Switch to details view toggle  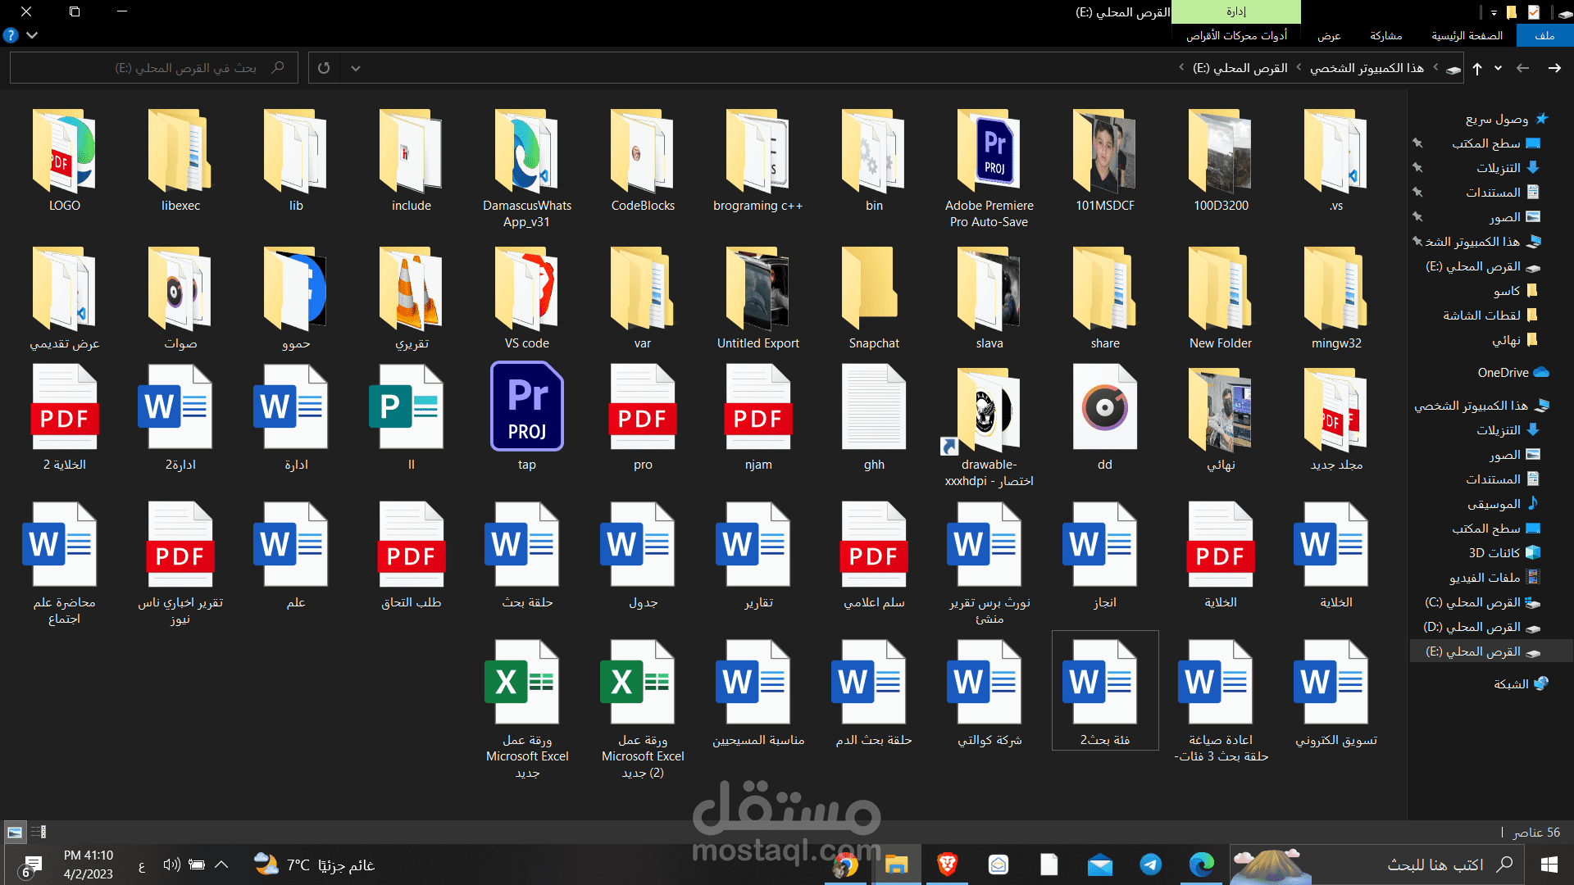[39, 832]
